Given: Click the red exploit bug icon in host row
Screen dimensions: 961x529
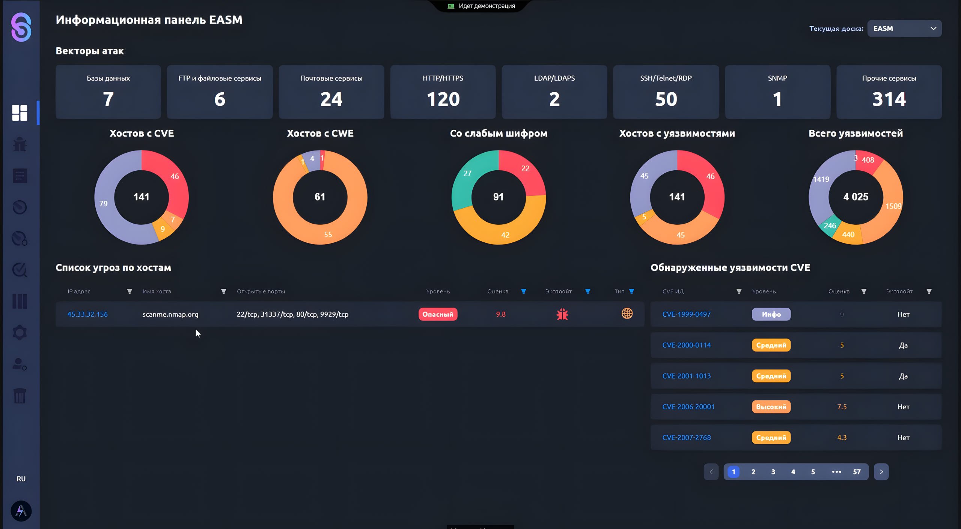Looking at the screenshot, I should (562, 314).
